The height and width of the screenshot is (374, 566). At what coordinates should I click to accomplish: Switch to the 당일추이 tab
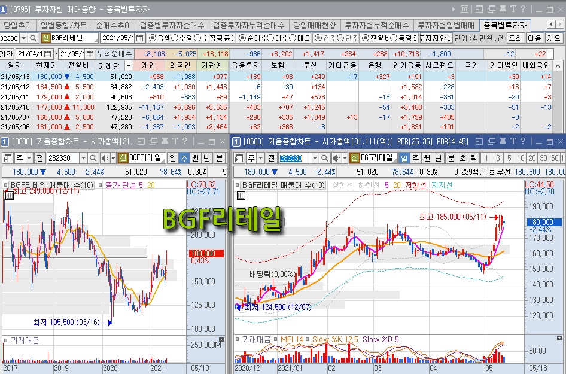[x=17, y=25]
